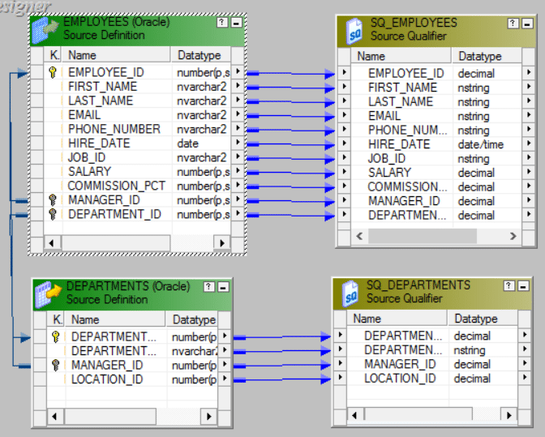545x437 pixels.
Task: Click output port arrow of EMPLOYEE_ID in EMPLOYEES source
Action: 238,72
